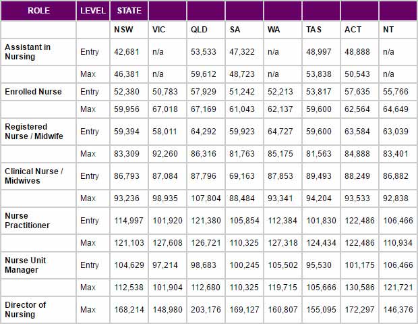Screen dimensions: 418x324
Task: Select the Nurse Practitioner row label
Action: click(27, 221)
